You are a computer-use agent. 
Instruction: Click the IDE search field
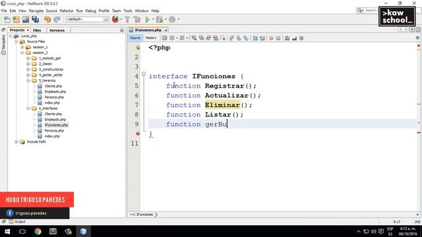click(371, 11)
